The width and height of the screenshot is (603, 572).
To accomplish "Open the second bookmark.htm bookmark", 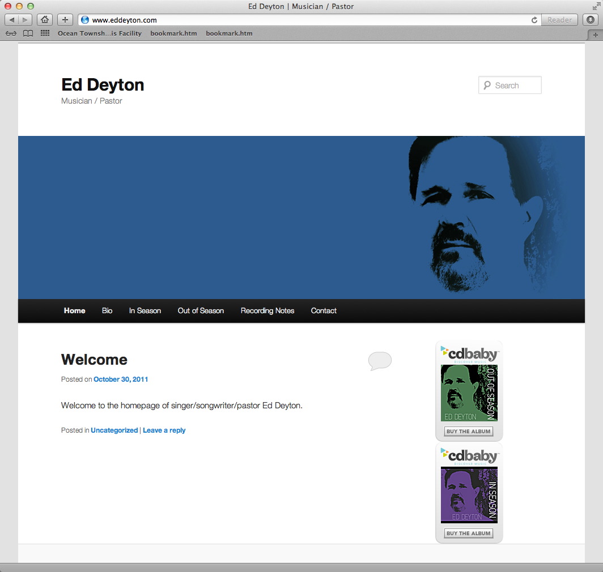I will 229,33.
